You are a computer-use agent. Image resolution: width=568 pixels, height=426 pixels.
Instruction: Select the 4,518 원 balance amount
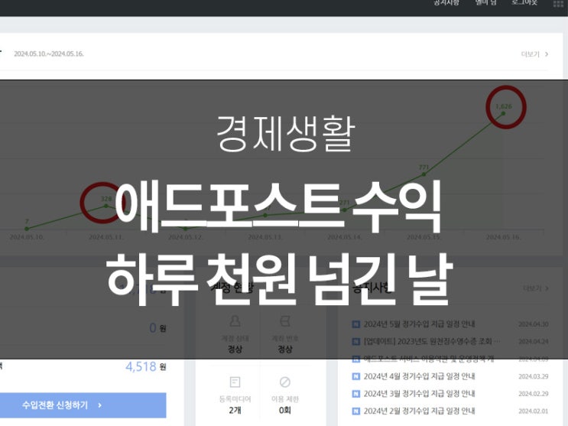[x=145, y=366]
